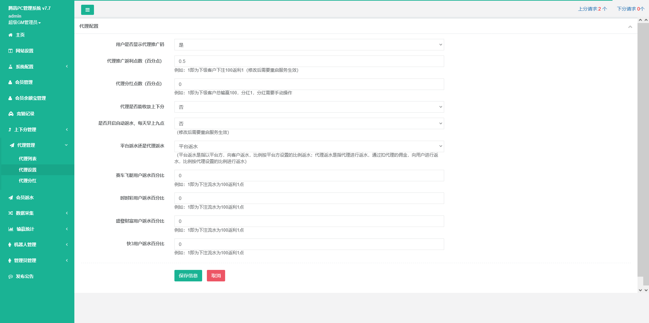The image size is (649, 323).
Task: Click the 代理推广返利点数 input field
Action: (x=309, y=61)
